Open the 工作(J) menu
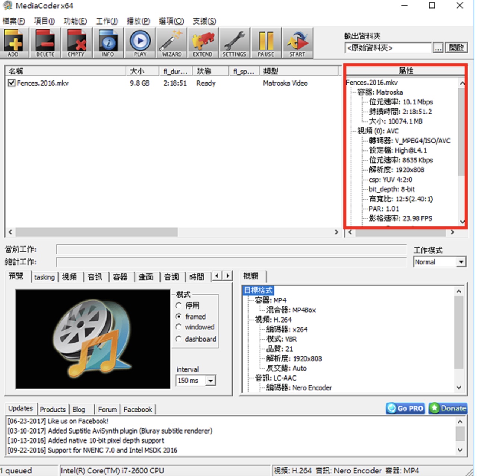 tap(107, 21)
